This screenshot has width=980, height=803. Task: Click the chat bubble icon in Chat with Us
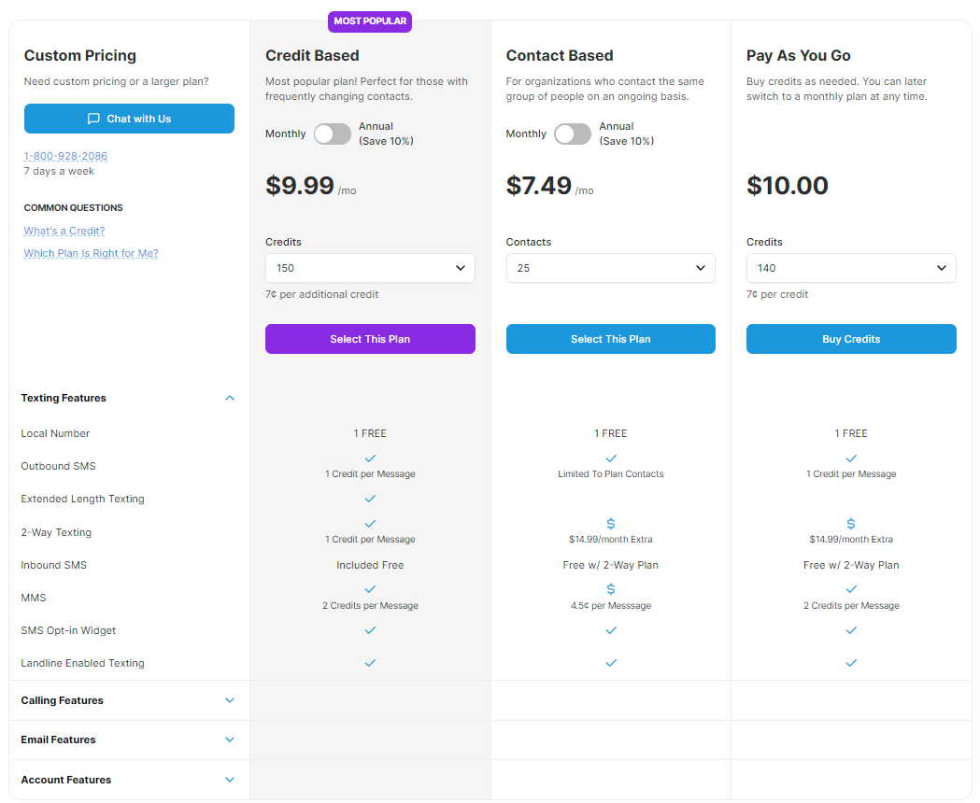point(92,119)
